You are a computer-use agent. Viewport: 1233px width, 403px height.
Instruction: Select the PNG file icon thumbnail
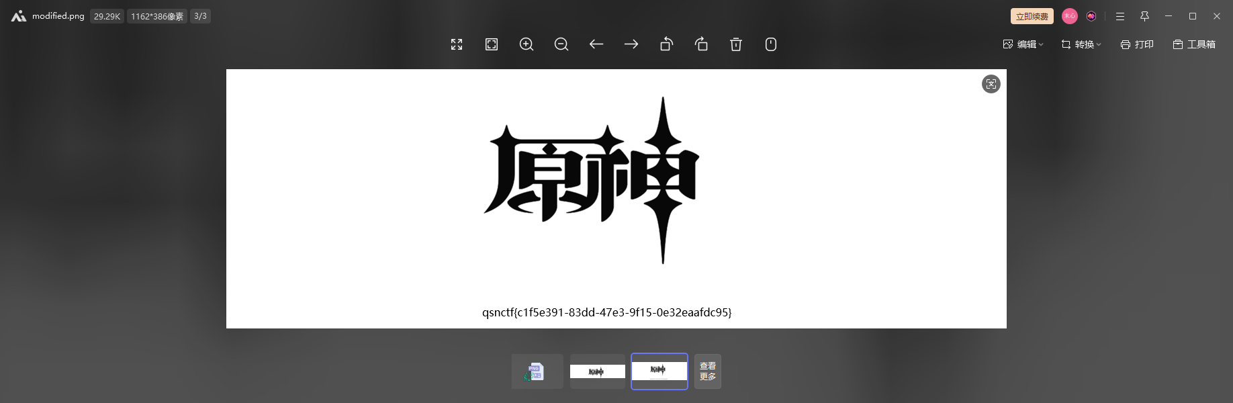(537, 371)
